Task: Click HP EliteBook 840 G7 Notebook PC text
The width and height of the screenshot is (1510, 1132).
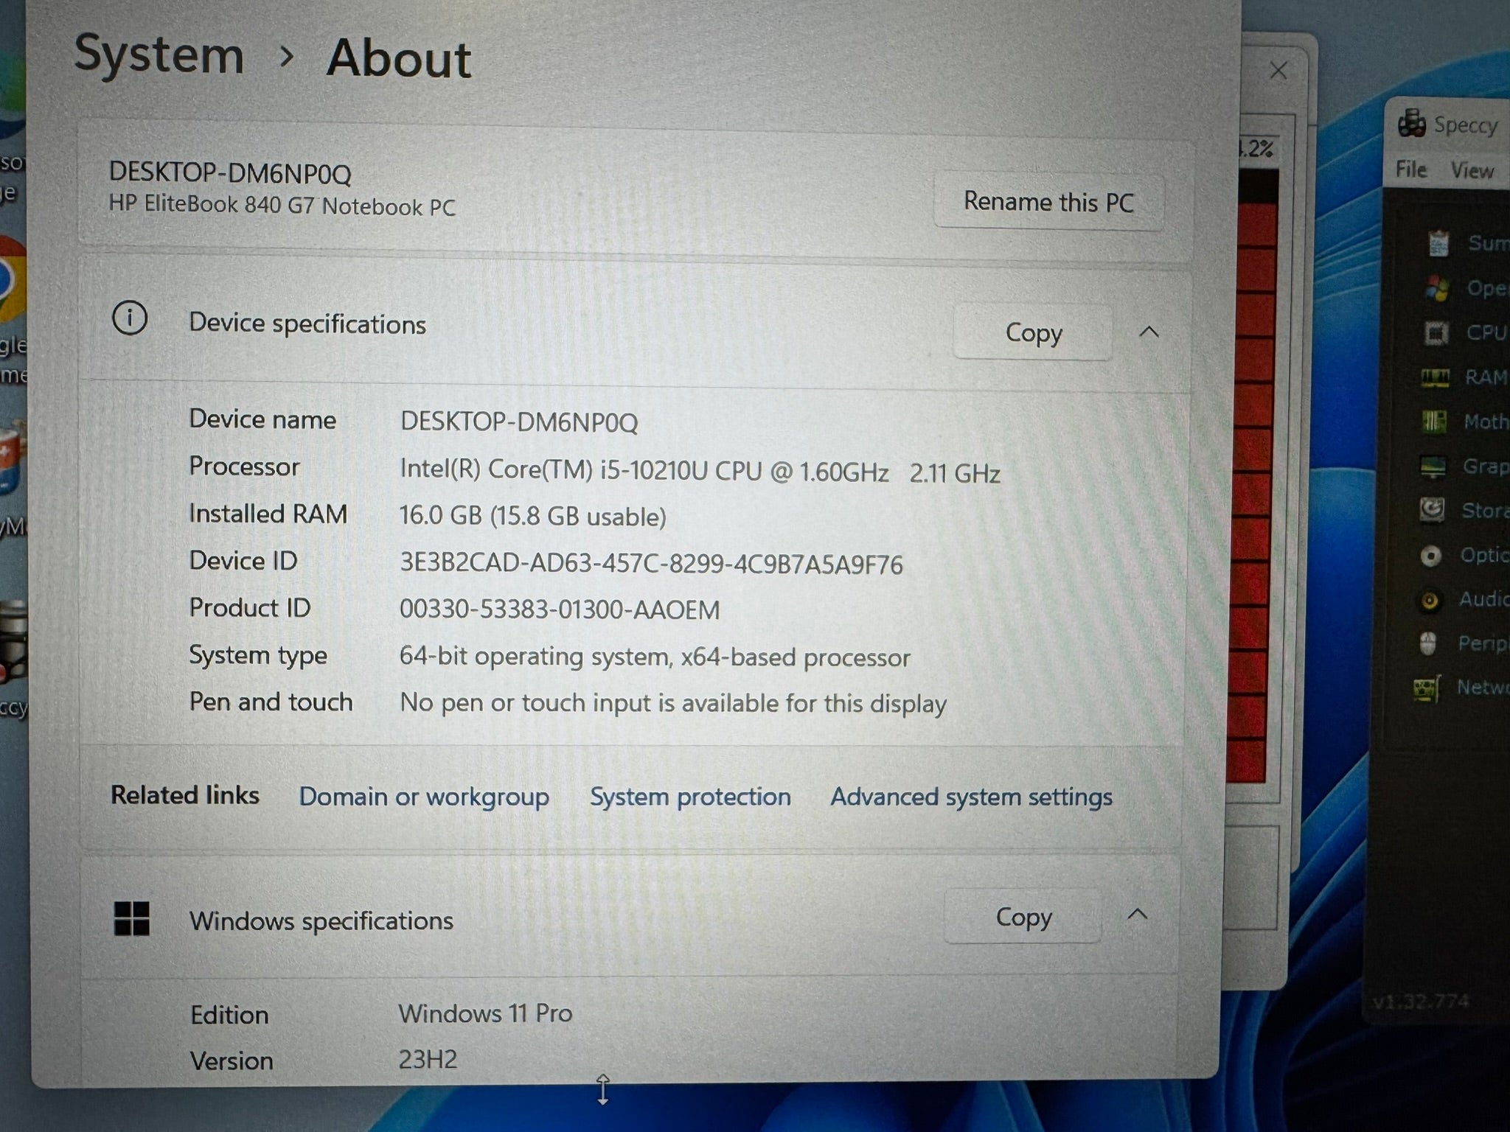Action: pos(282,205)
